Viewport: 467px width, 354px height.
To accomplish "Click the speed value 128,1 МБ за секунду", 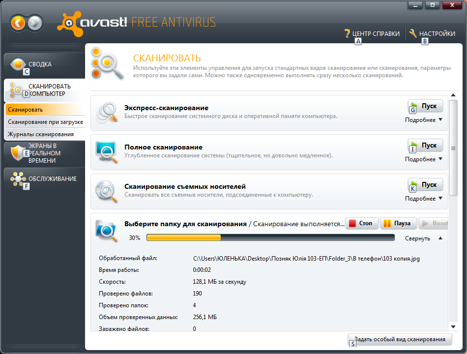I will 220,282.
